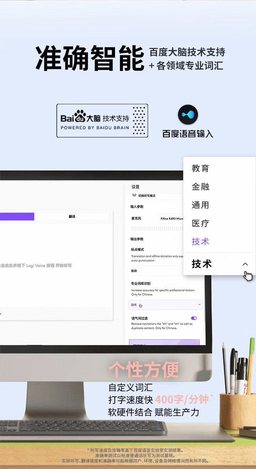Click the 输入参数 section label
Image resolution: width=256 pixels, height=469 pixels.
[137, 207]
